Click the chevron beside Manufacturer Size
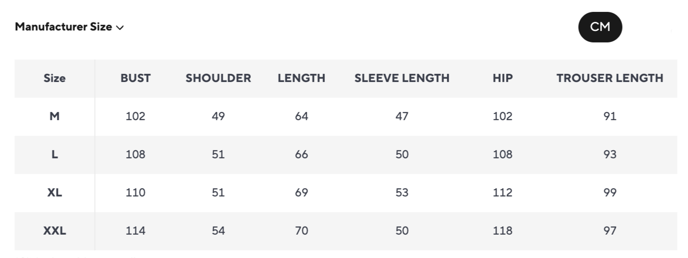Viewport: 688px width, 258px height. point(119,28)
